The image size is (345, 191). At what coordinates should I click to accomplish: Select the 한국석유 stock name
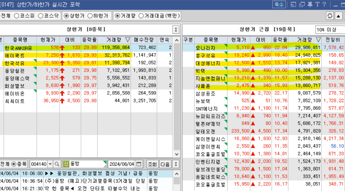[x=15, y=63]
